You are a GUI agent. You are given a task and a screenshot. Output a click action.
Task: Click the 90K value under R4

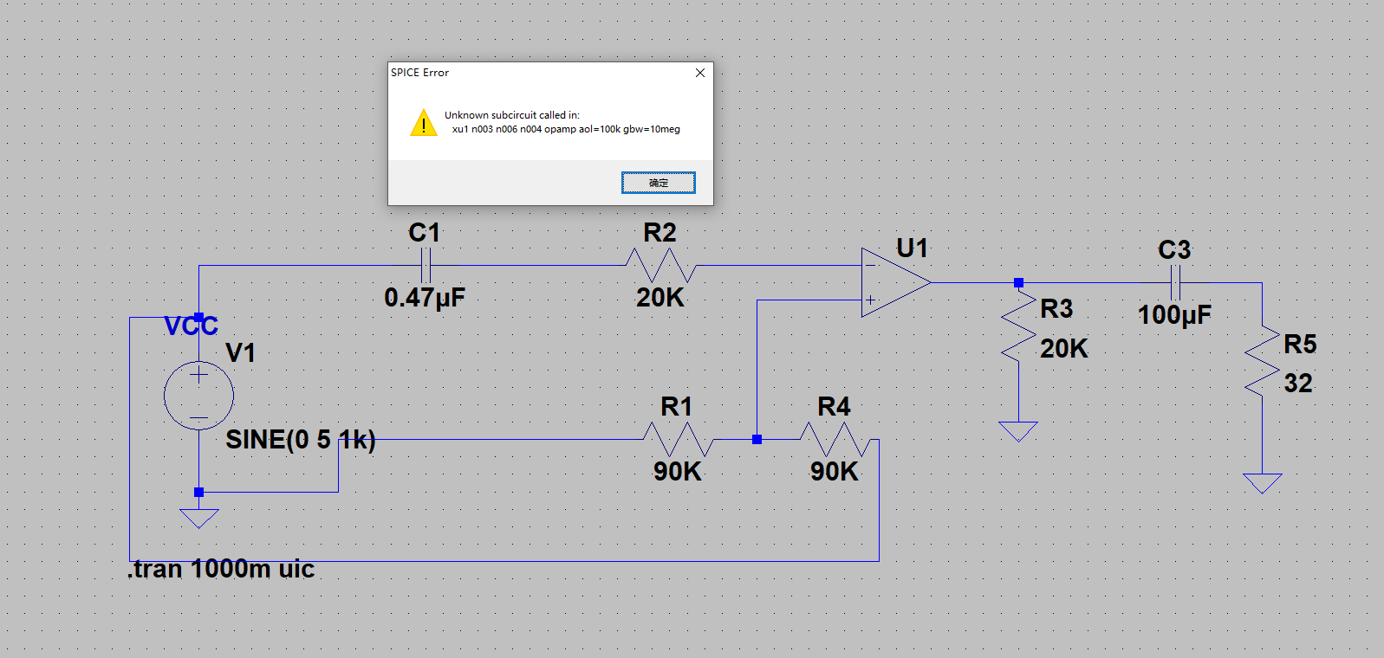click(x=835, y=472)
